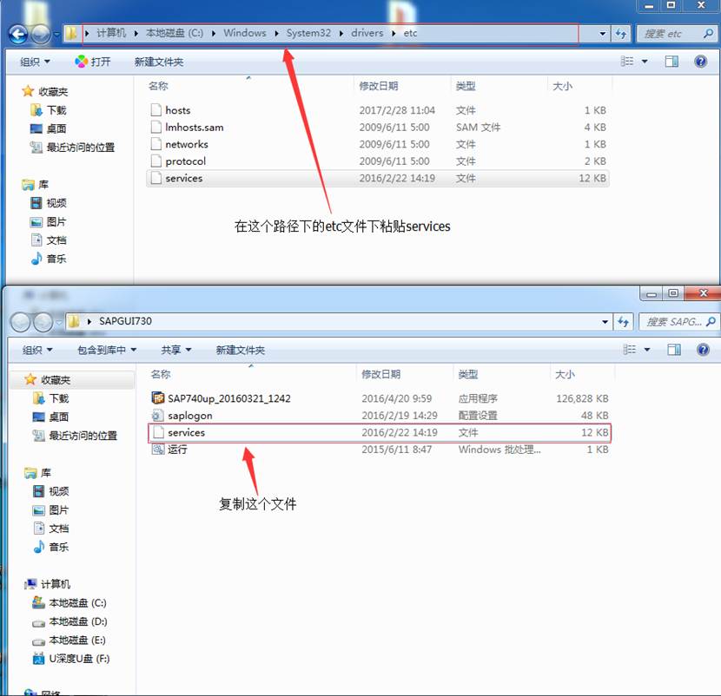Open U深度U盘 (F:) drive
This screenshot has width=721, height=696.
pos(79,659)
